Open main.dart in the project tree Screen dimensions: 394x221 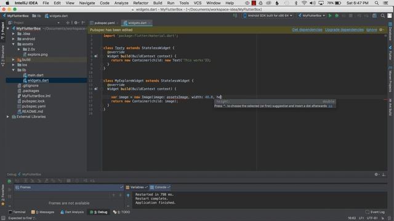pyautogui.click(x=35, y=75)
